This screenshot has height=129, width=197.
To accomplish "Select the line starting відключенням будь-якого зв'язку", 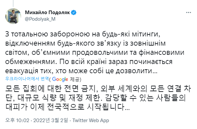I will 85,43.
